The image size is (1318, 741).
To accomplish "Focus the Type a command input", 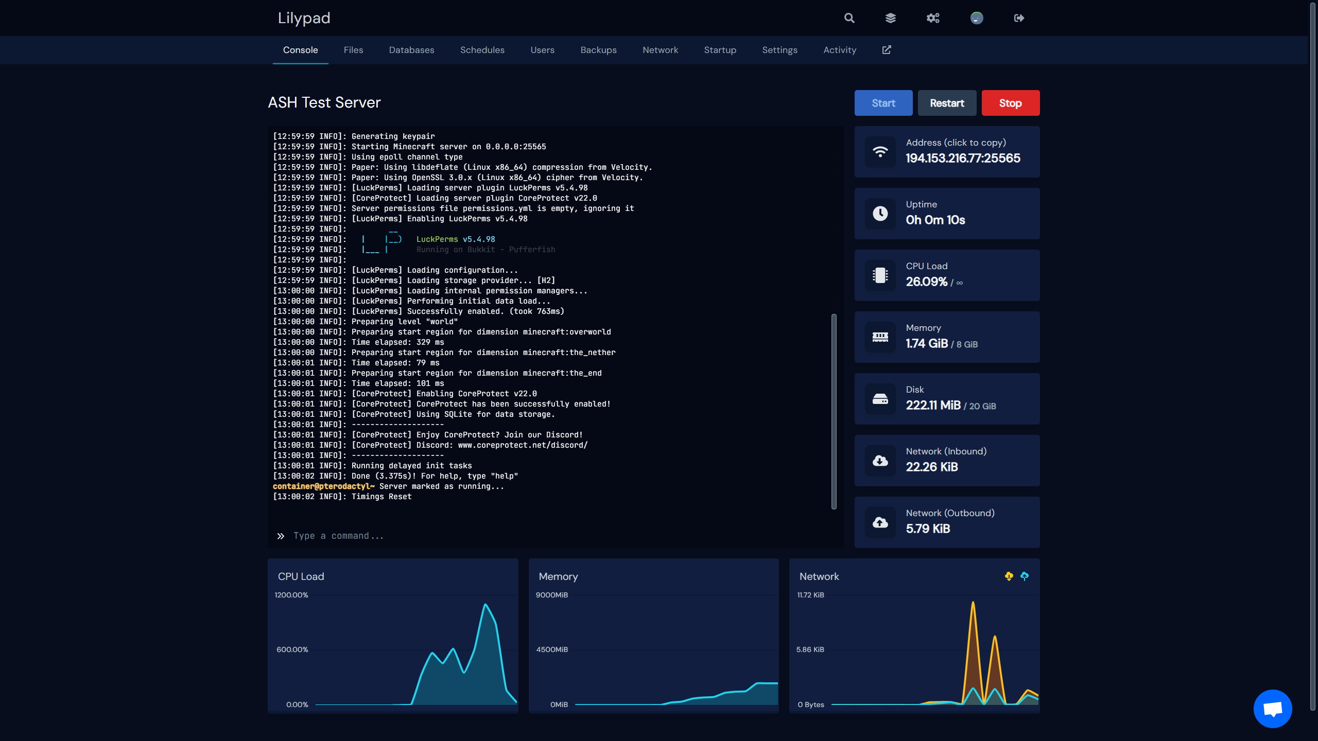I will point(556,536).
